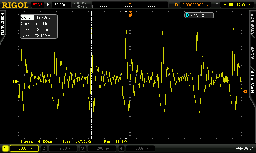Click the 09:54 clock readout
Screen dimensions: 256x153
[249, 148]
